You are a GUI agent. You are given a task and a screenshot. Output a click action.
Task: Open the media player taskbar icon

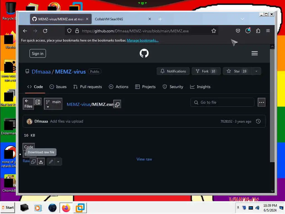click(x=38, y=208)
